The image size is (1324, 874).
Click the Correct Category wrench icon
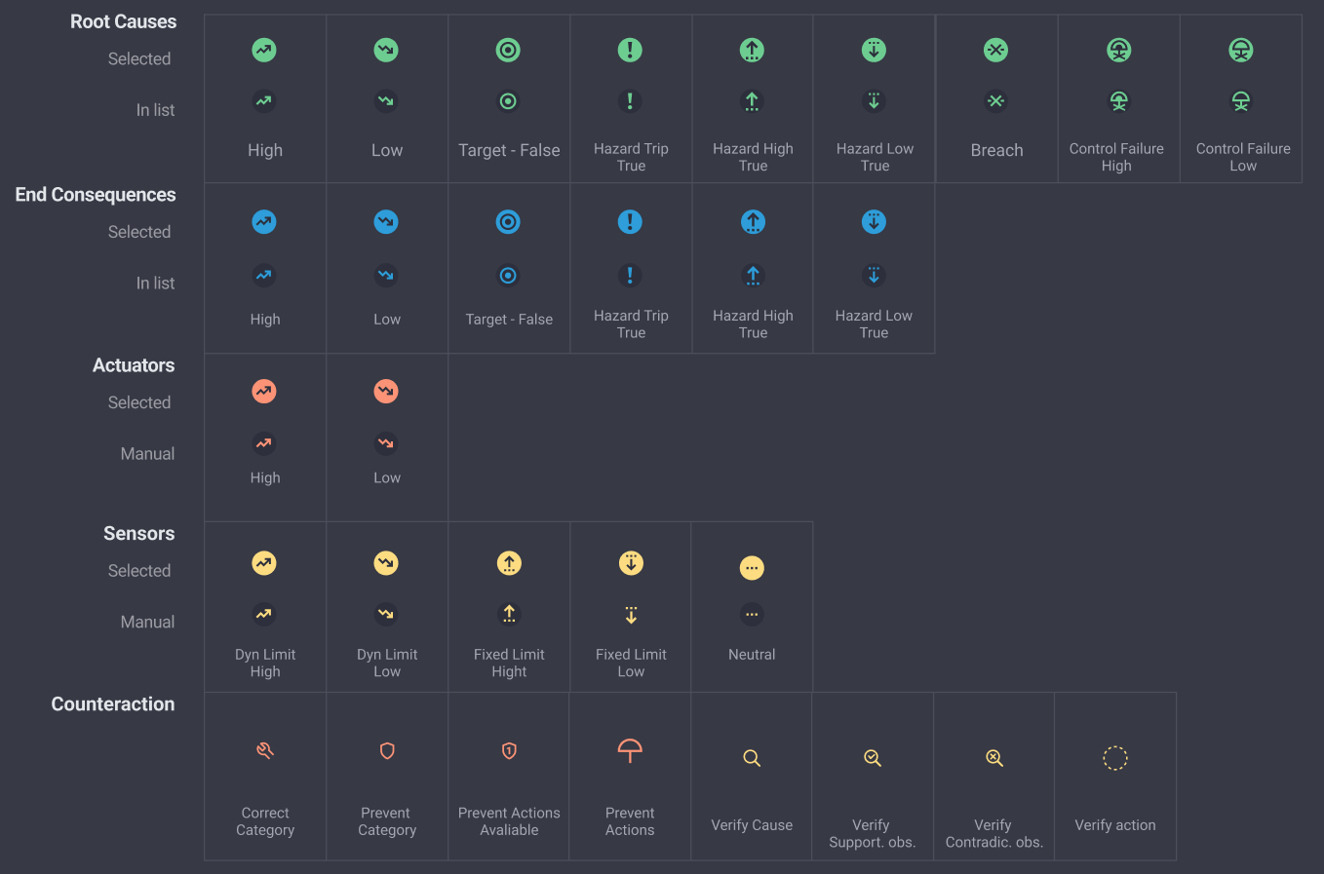point(265,750)
